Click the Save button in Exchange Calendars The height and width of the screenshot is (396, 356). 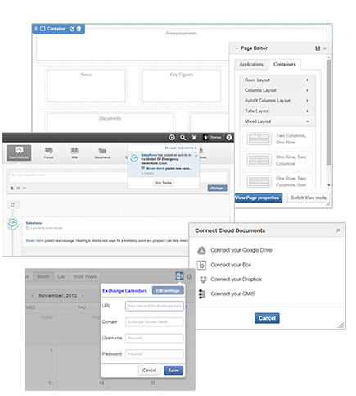coord(173,371)
